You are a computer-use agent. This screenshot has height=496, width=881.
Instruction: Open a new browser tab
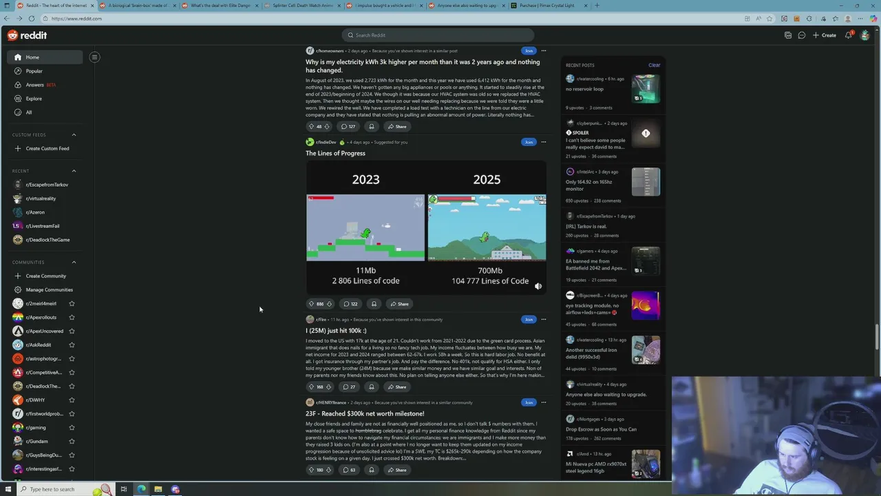(597, 6)
